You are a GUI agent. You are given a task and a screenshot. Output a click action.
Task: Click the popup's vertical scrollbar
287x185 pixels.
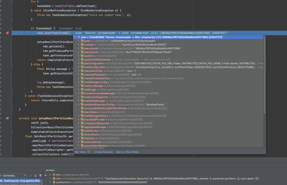(x=264, y=75)
